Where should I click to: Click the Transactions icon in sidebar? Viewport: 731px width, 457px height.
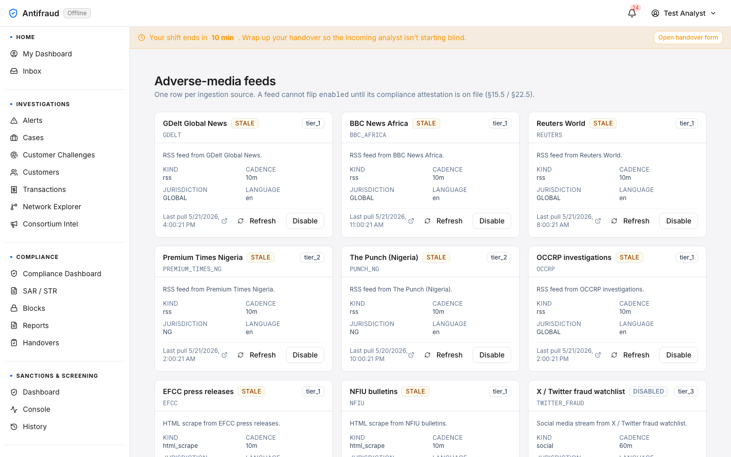(14, 189)
